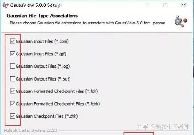Close the GaussView 5.0.8 Setup window

coord(183,5)
